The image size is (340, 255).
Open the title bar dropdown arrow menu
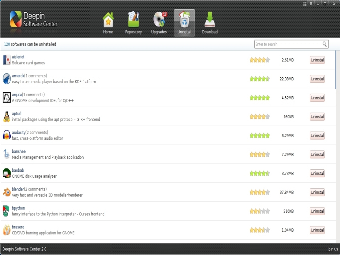[x=311, y=4]
